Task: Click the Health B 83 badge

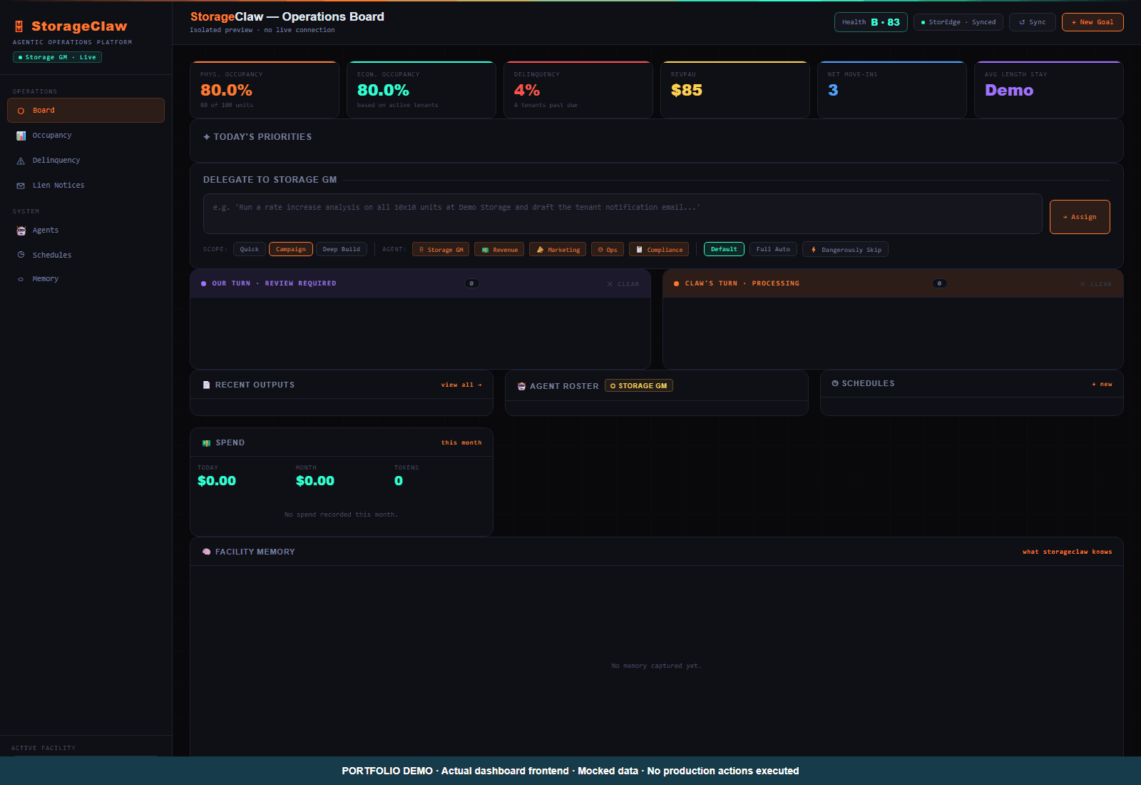Action: 871,22
